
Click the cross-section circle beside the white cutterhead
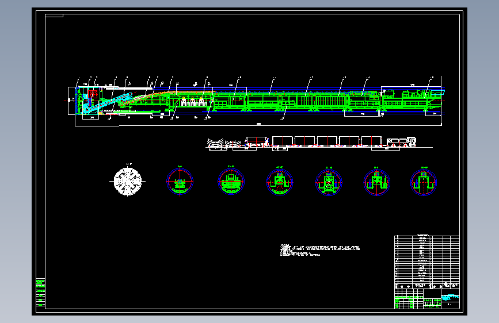pos(180,181)
